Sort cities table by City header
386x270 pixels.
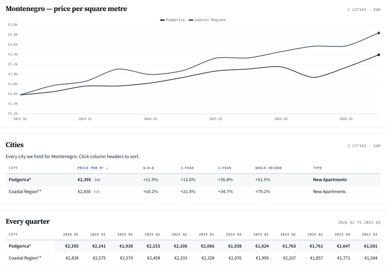click(x=13, y=168)
